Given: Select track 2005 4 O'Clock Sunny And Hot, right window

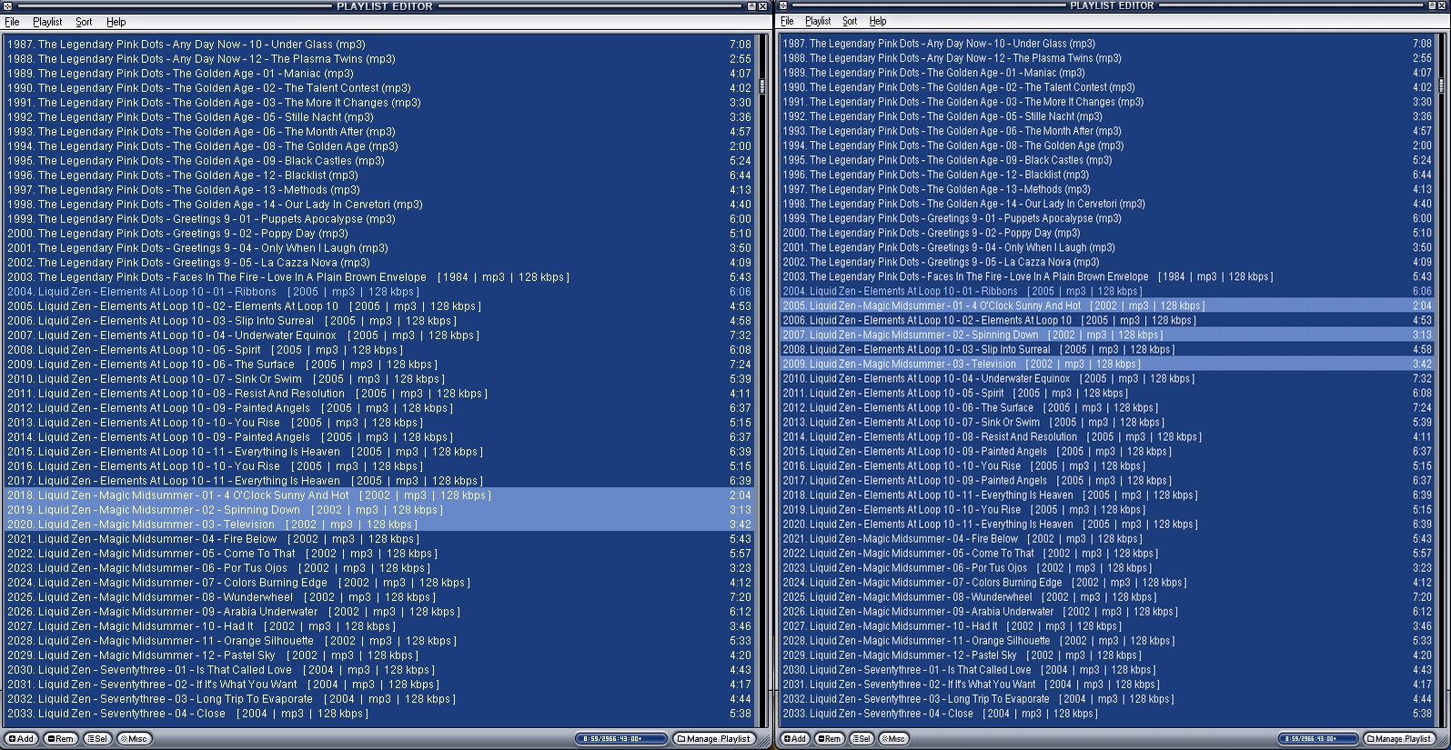Looking at the screenshot, I should click(1107, 305).
